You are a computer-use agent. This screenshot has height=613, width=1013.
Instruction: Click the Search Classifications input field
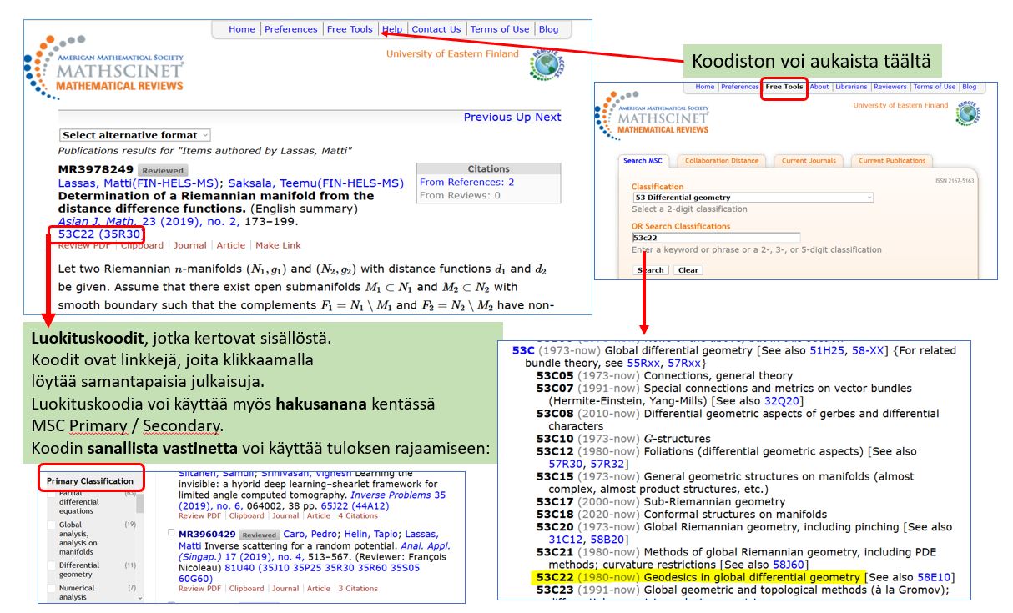716,238
